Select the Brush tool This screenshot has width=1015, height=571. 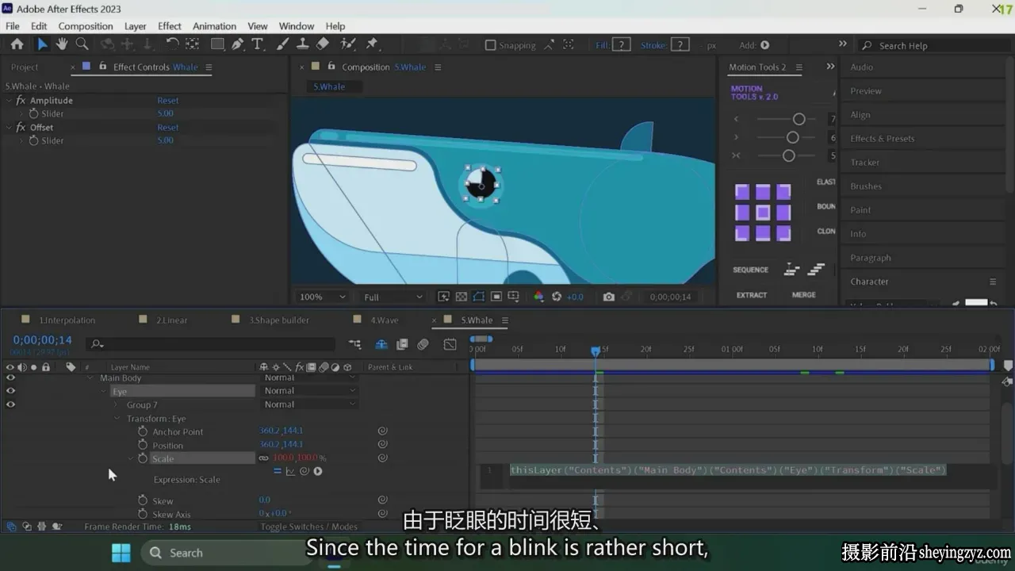pos(283,44)
